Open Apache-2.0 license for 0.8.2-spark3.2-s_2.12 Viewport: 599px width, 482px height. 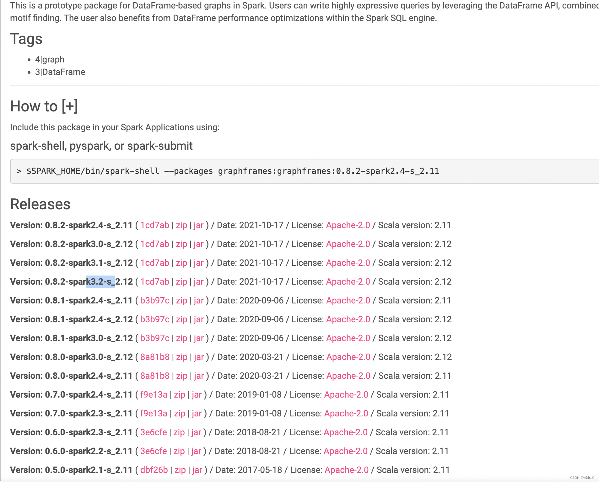(348, 282)
